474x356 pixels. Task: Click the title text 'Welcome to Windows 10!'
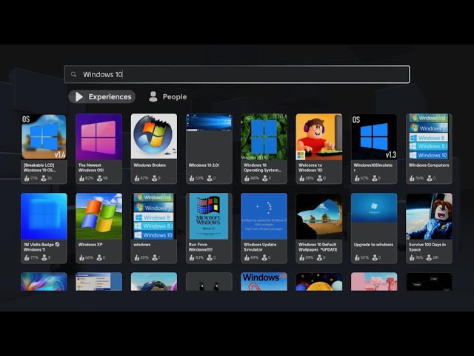click(x=310, y=168)
